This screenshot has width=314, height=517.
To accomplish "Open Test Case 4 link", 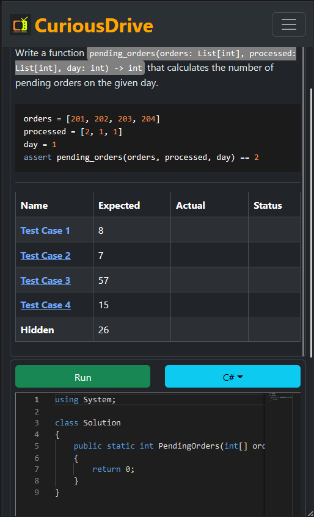I will click(x=46, y=305).
